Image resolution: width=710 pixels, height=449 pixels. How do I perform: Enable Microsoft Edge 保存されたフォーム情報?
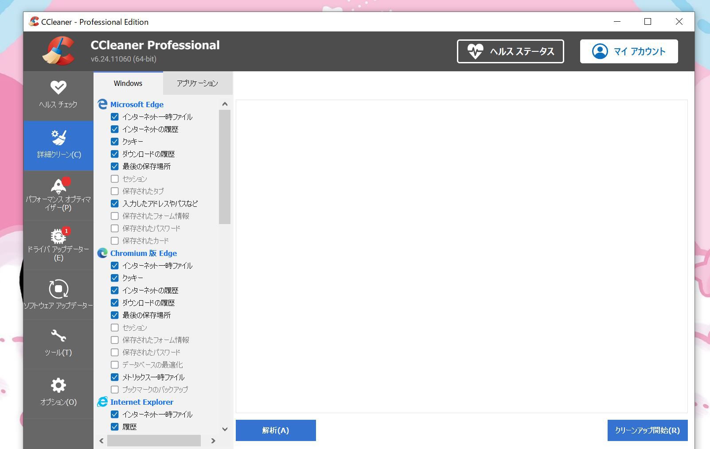115,216
